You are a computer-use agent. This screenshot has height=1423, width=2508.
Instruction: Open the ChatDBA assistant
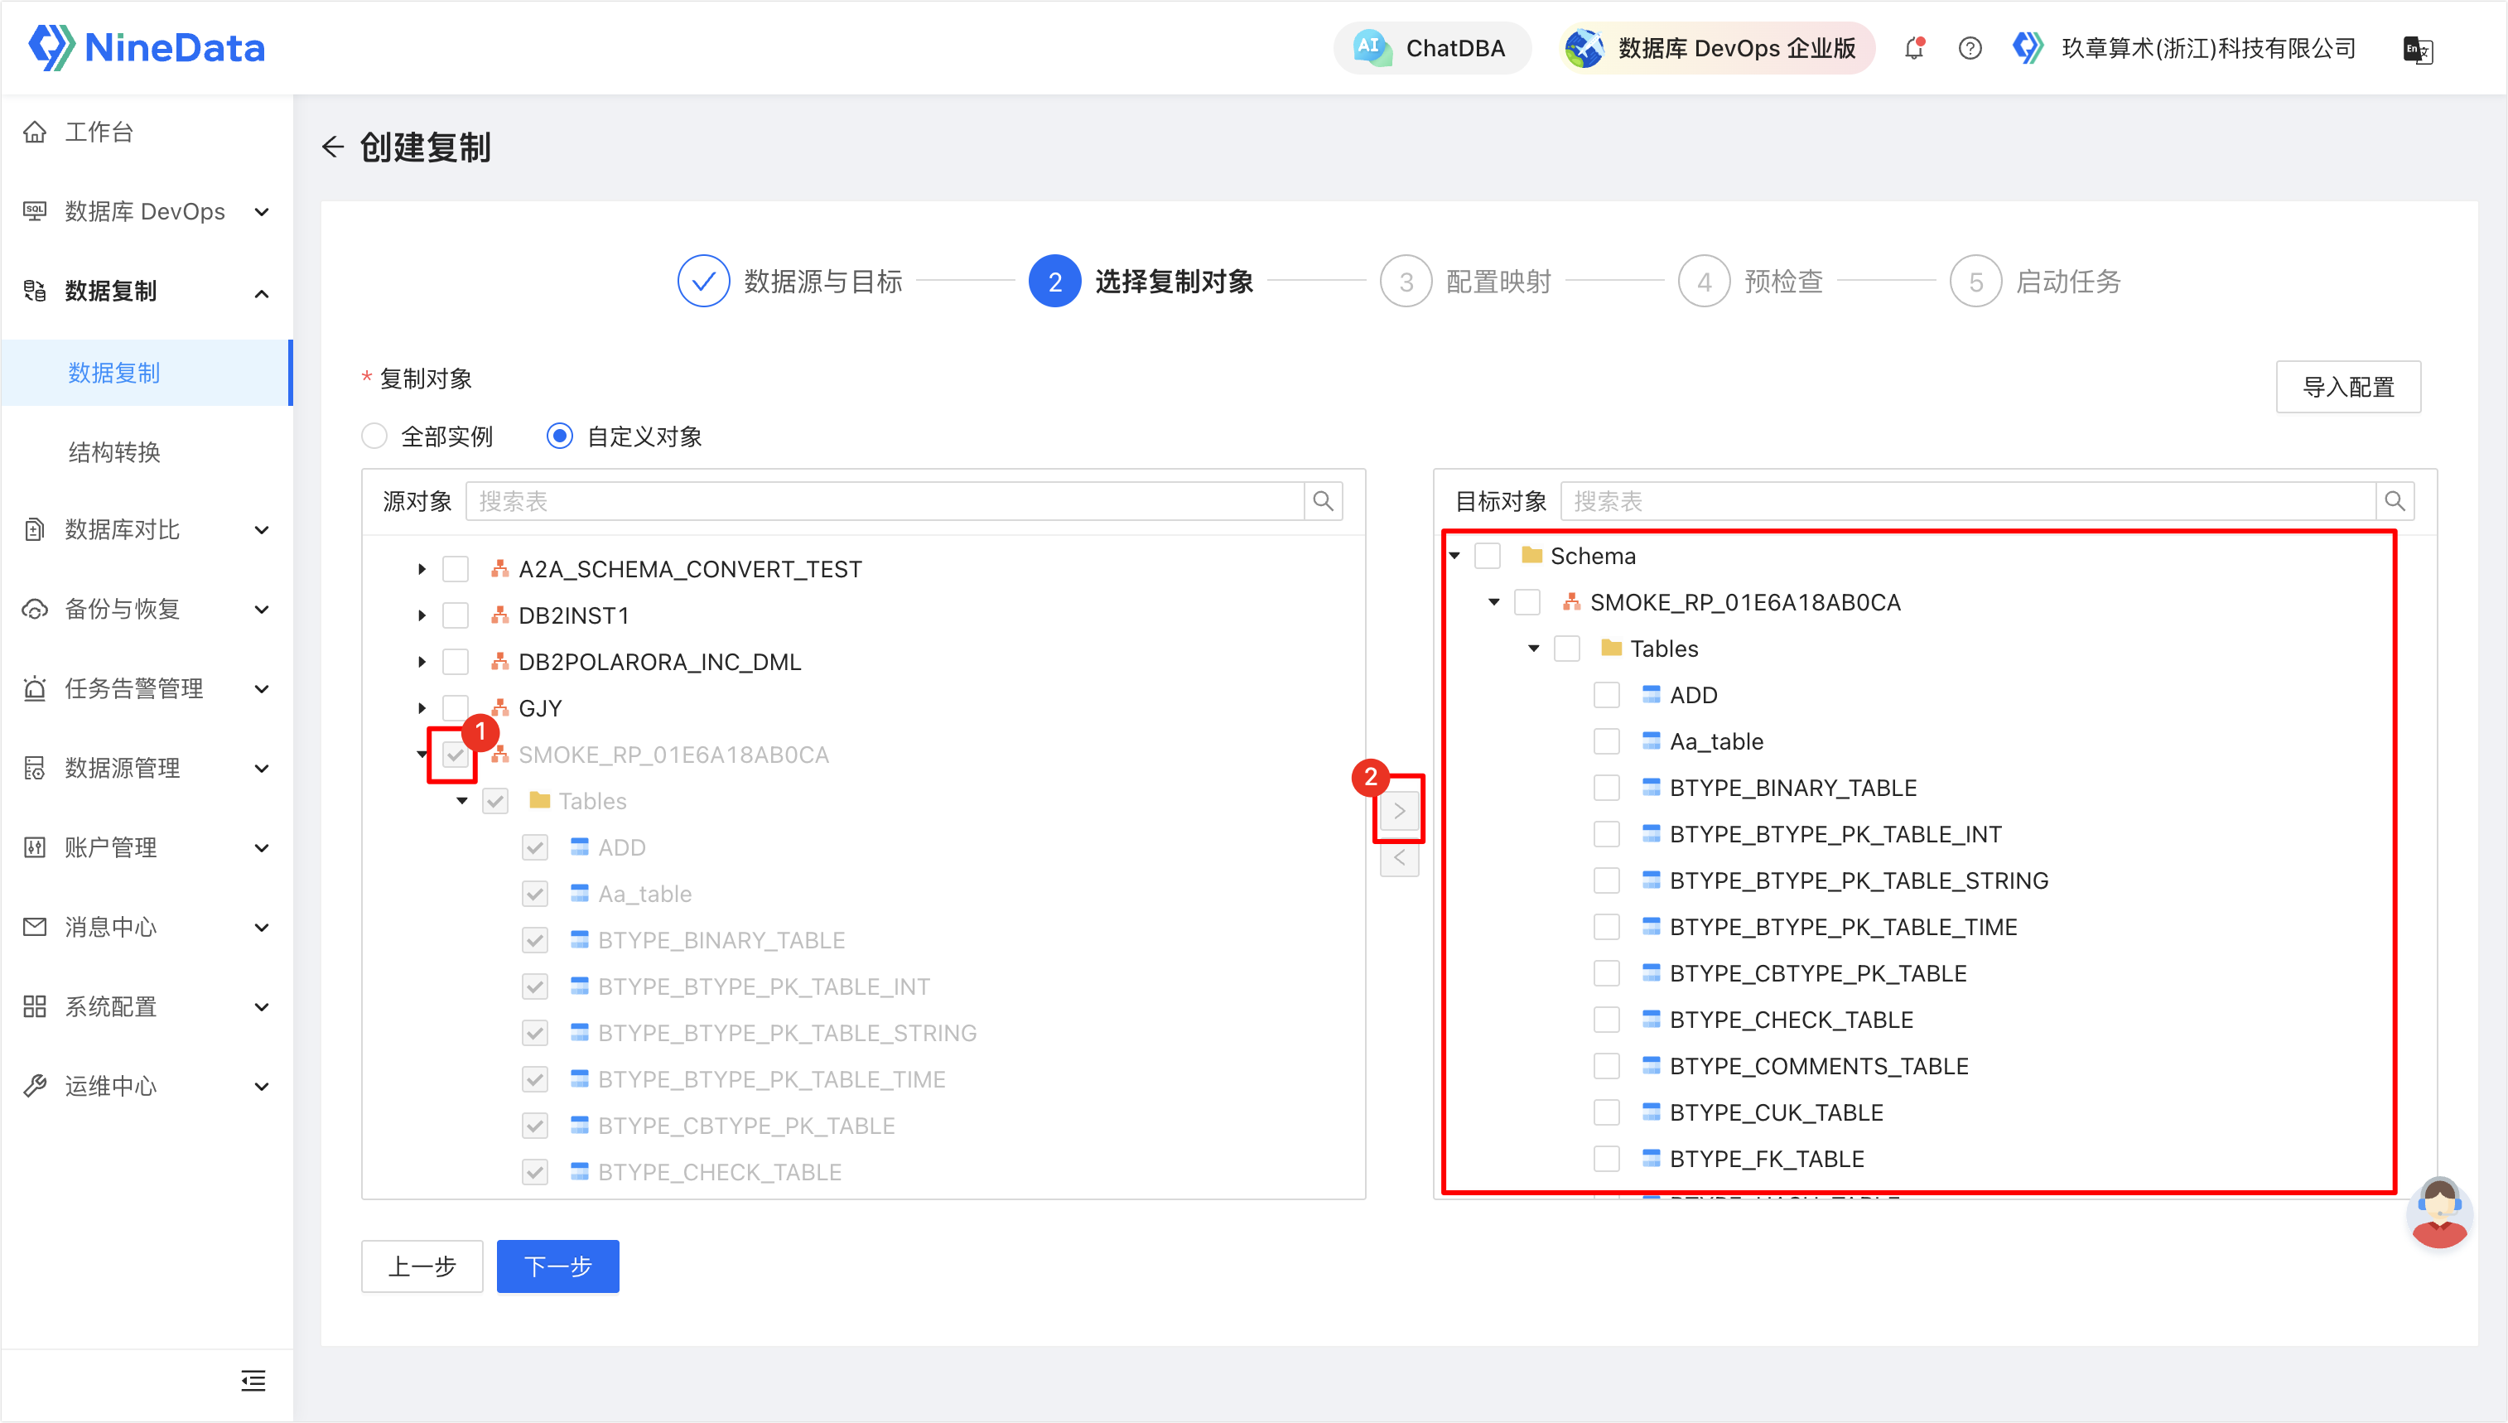1432,47
